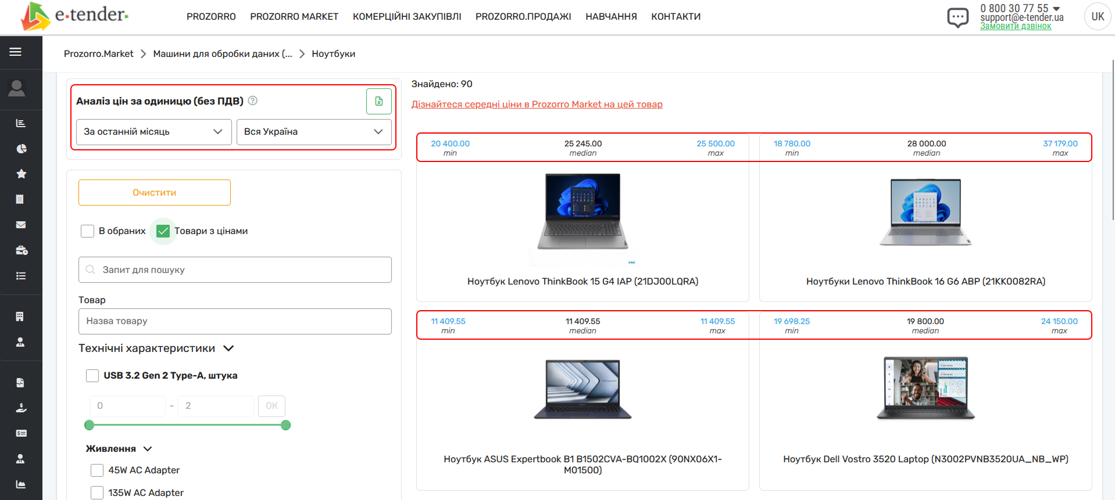This screenshot has width=1115, height=500.
Task: Click the 'Запит для пошуку' search field
Action: click(x=235, y=270)
